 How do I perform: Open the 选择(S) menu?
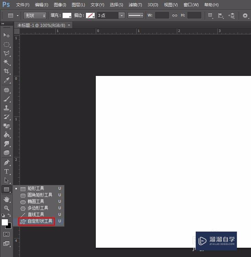116,5
